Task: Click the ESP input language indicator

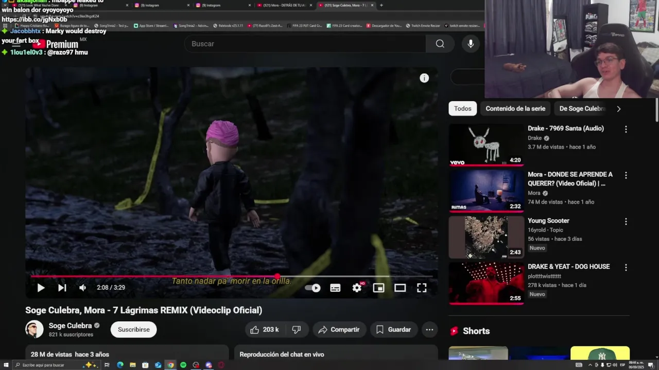Action: pyautogui.click(x=622, y=365)
